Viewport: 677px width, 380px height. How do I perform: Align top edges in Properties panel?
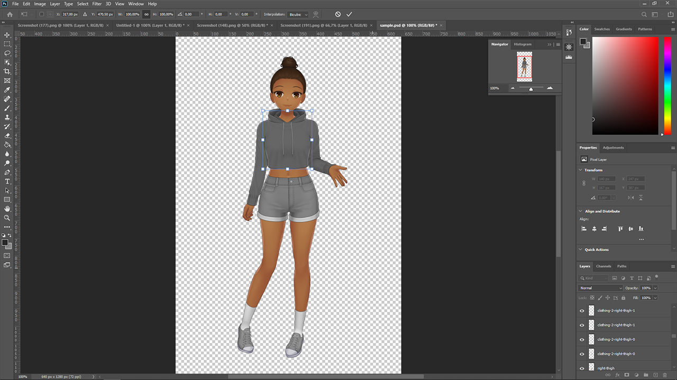620,229
